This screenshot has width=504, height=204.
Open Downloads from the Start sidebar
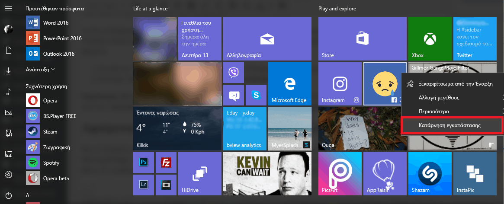point(9,71)
